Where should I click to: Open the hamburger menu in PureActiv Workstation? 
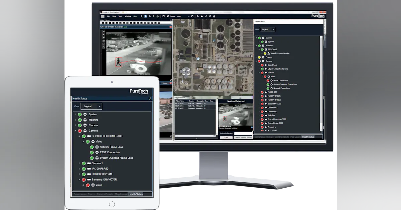[103, 16]
